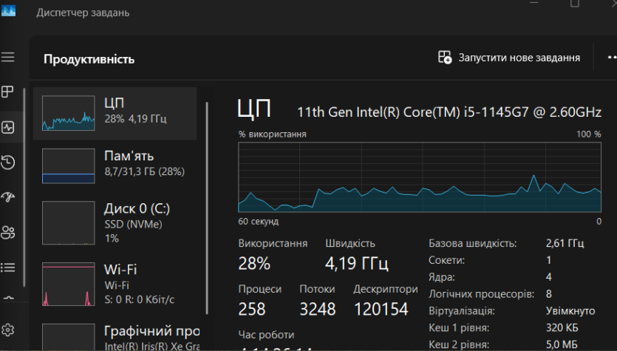Click the 'Ядра:' label
Viewport: 617px width, 351px height.
pos(441,277)
